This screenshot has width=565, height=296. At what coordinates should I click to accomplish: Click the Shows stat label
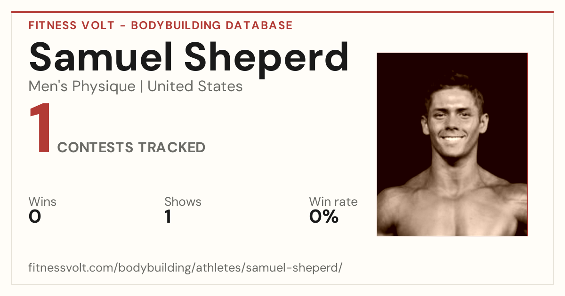[x=183, y=202]
